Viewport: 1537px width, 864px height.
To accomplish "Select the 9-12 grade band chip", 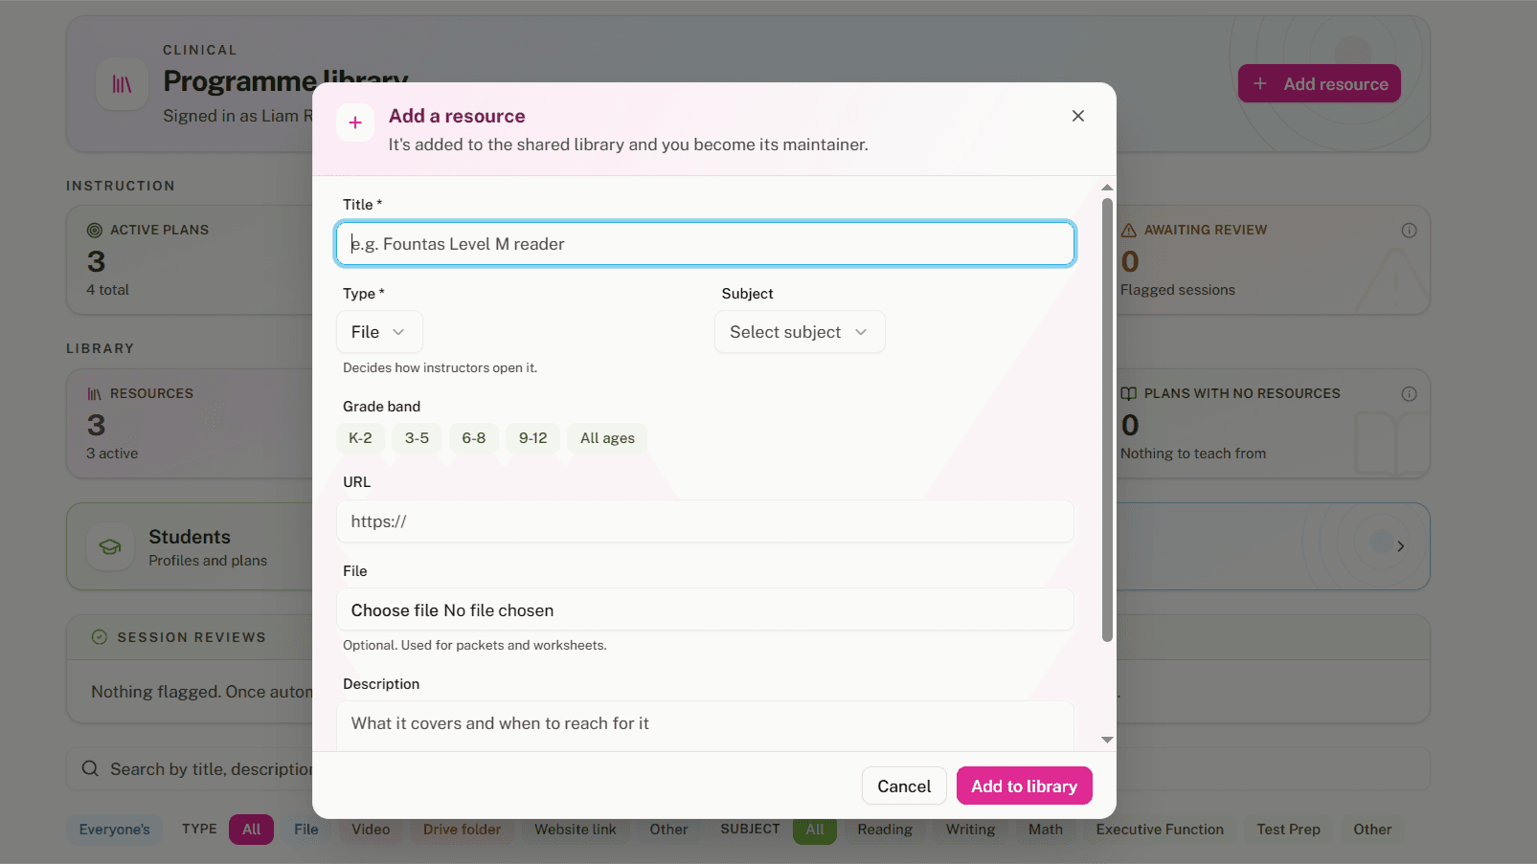I will click(x=533, y=438).
